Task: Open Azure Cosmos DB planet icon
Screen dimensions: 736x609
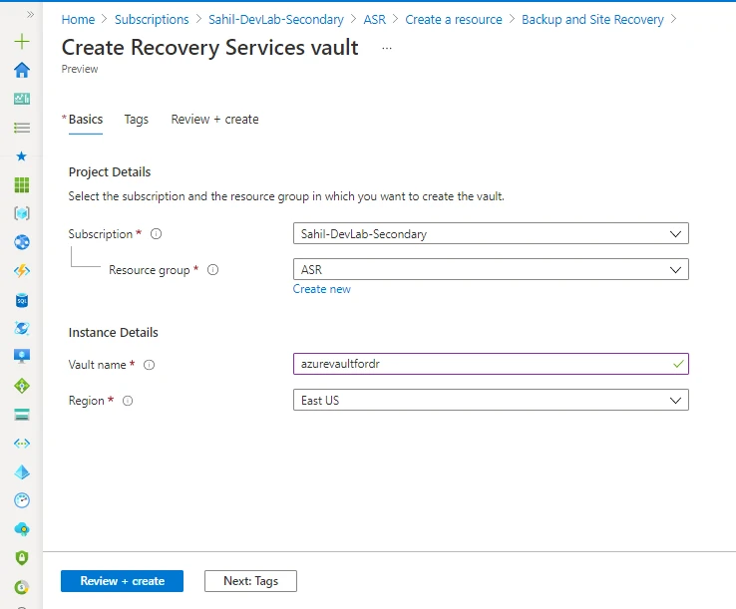Action: 22,328
